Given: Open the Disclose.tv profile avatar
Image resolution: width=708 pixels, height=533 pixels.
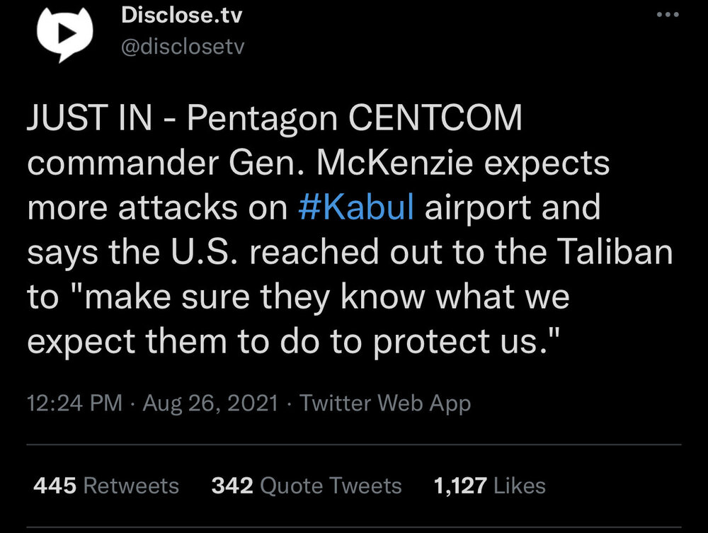Looking at the screenshot, I should click(65, 35).
